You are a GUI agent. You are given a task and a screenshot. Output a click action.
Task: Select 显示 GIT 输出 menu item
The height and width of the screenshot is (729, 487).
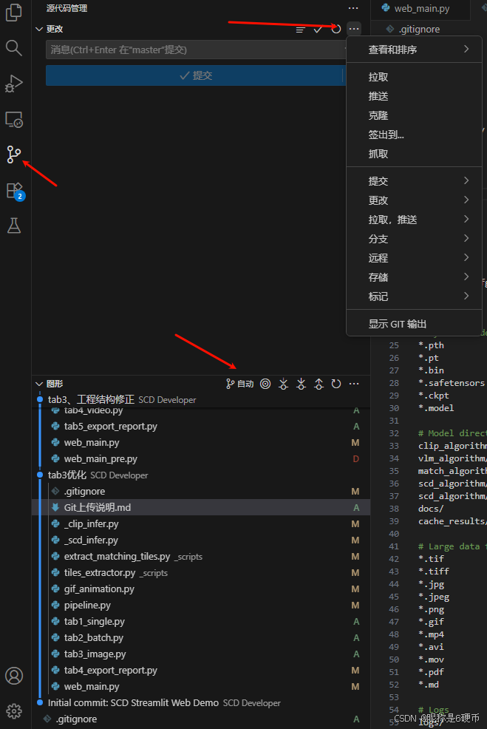[x=414, y=324]
